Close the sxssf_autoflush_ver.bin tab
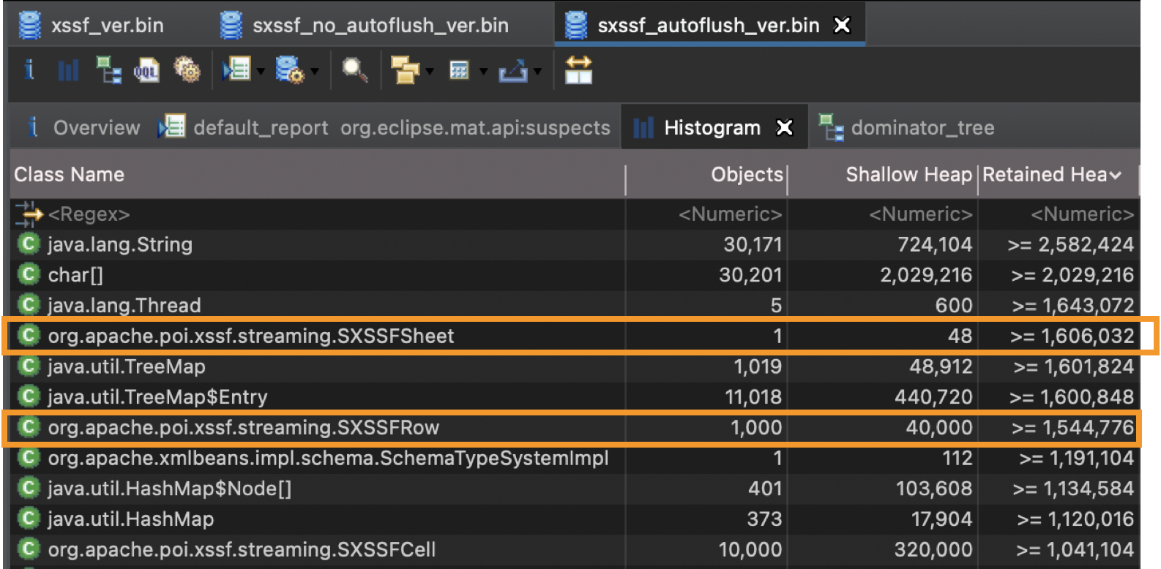 click(843, 26)
